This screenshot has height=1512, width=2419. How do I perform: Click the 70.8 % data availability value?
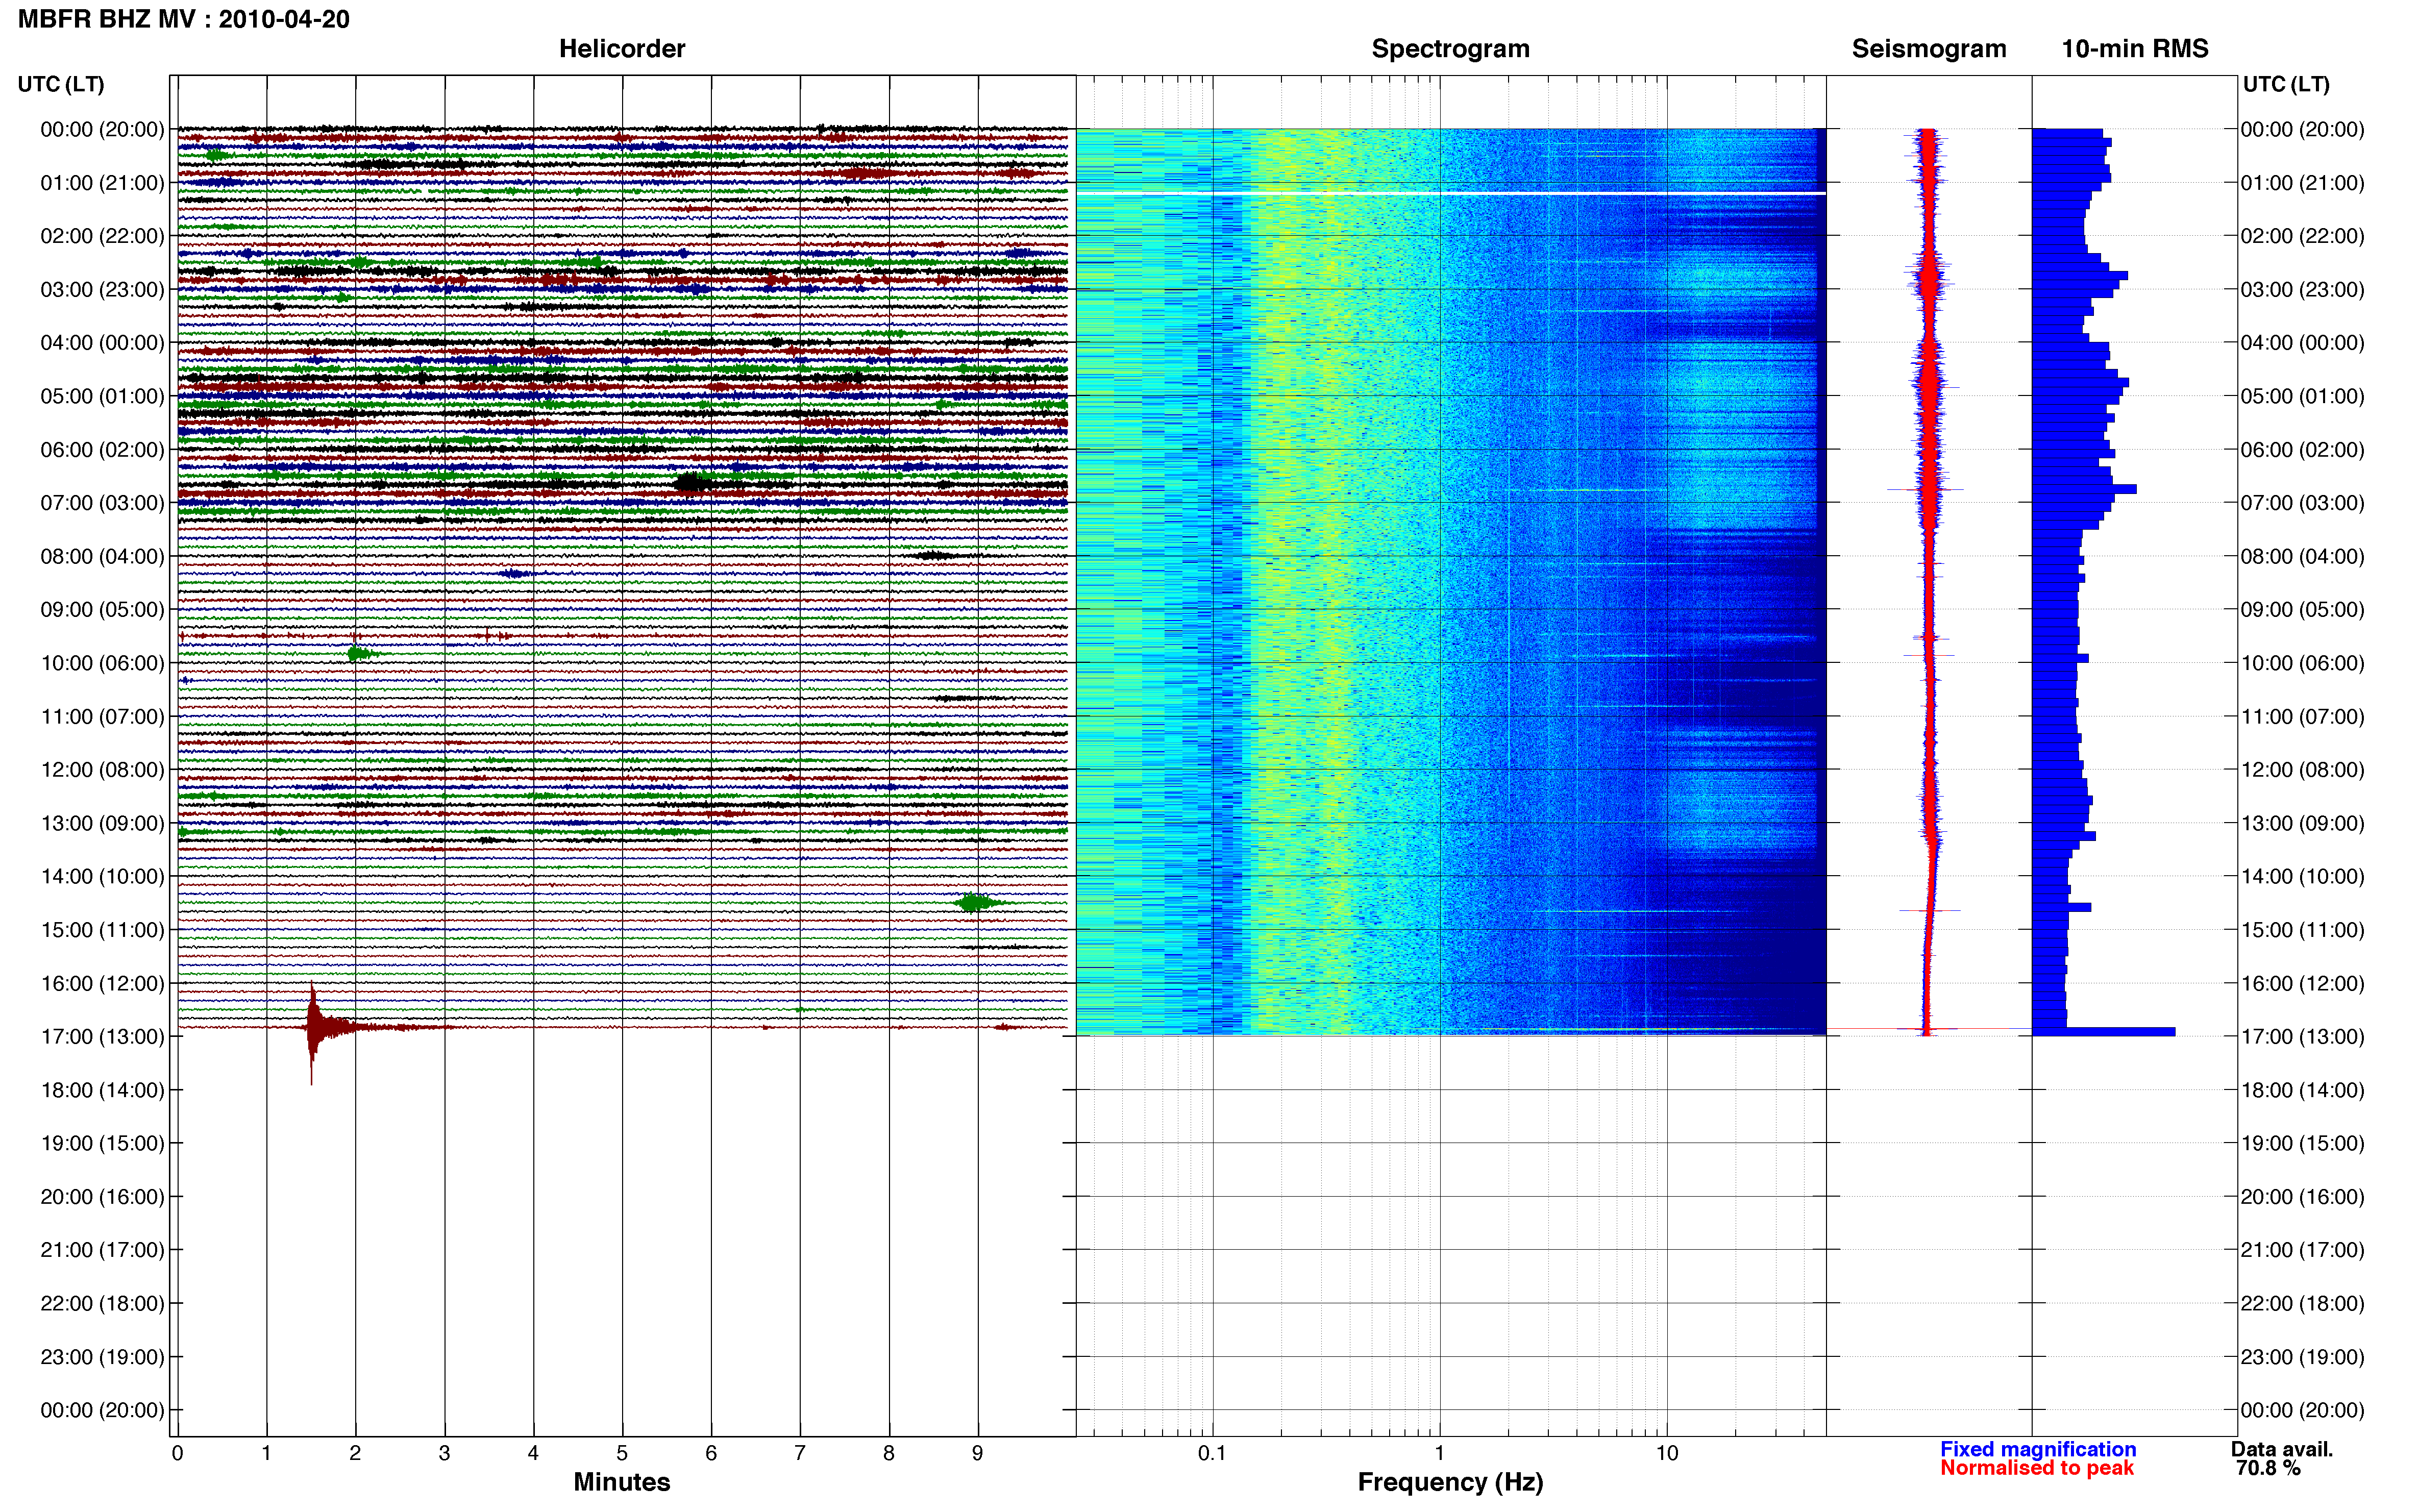(x=2269, y=1468)
